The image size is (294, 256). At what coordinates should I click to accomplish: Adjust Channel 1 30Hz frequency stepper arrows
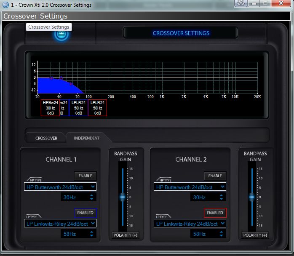[x=92, y=197]
